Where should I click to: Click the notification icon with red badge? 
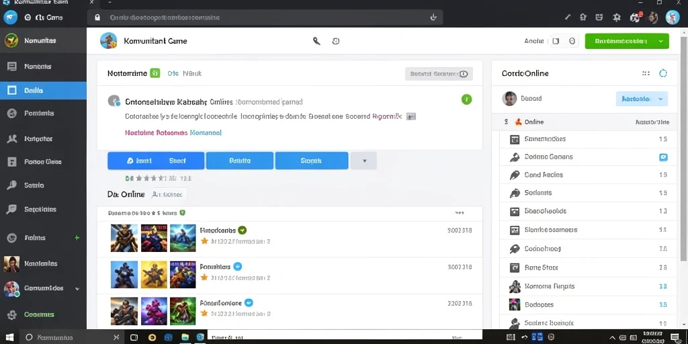(x=636, y=17)
